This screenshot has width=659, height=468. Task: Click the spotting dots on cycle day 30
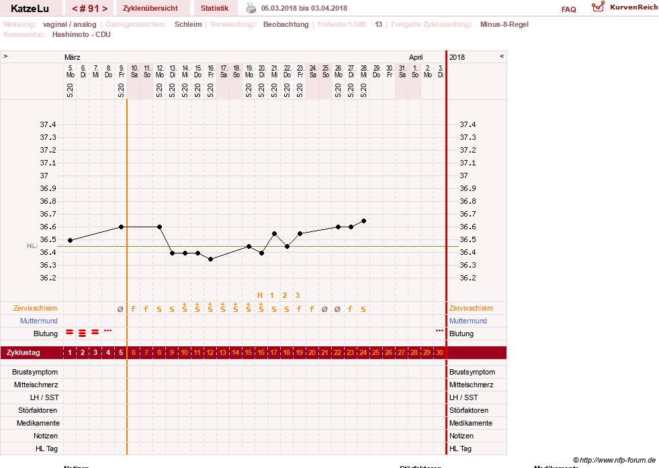(439, 330)
